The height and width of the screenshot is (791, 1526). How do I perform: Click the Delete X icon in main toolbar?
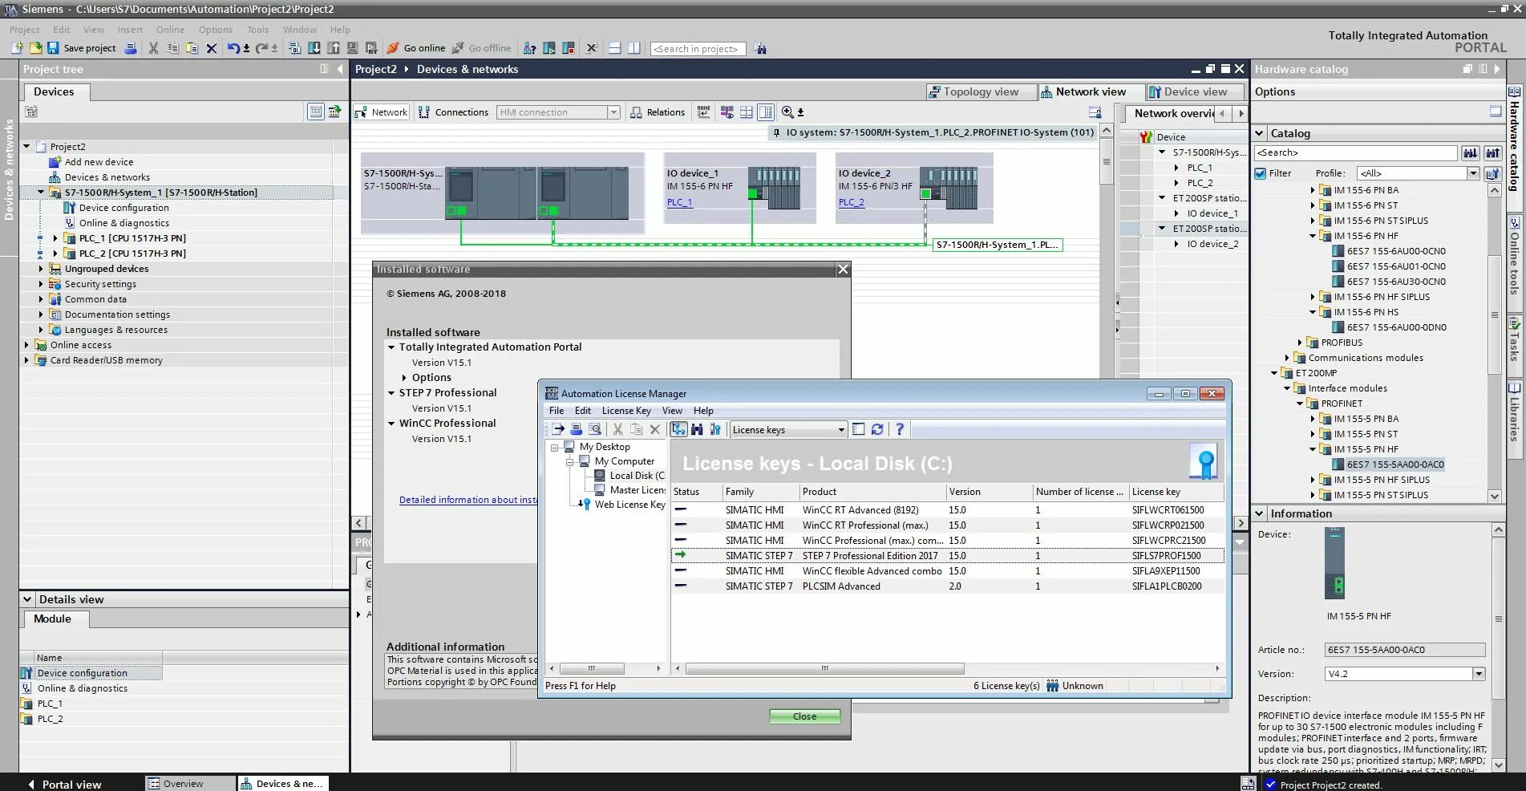click(x=212, y=48)
